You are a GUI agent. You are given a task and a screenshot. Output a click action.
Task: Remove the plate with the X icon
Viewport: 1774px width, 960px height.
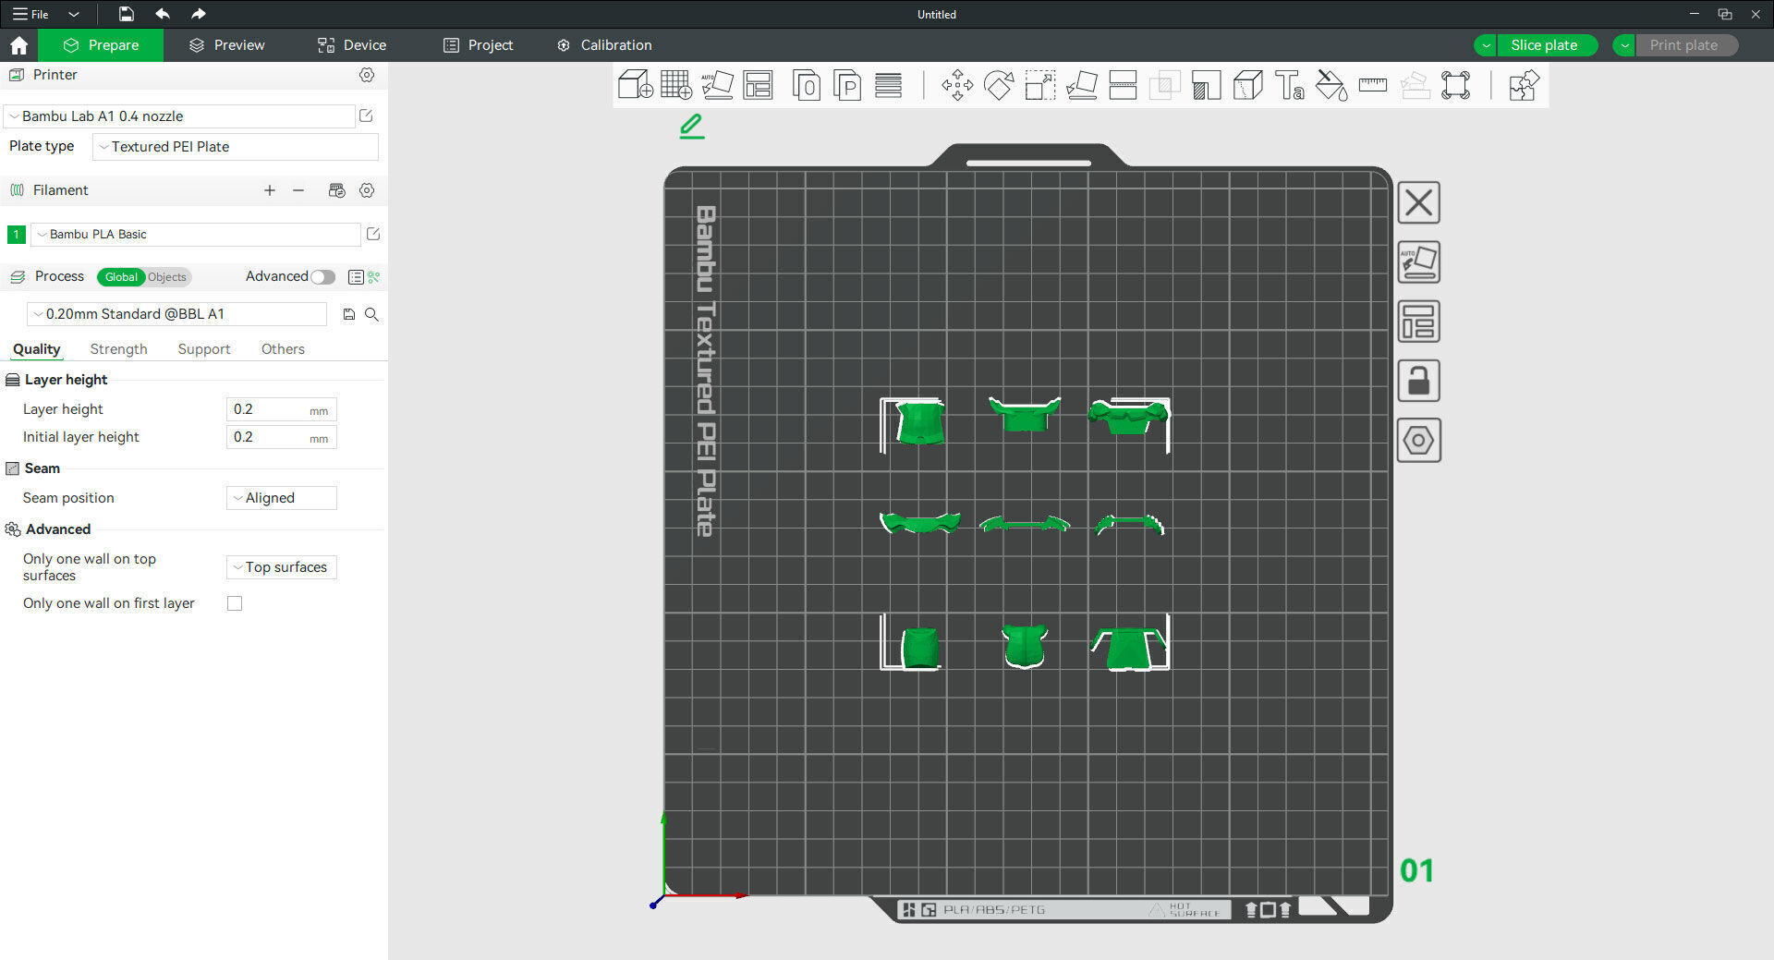1418,202
